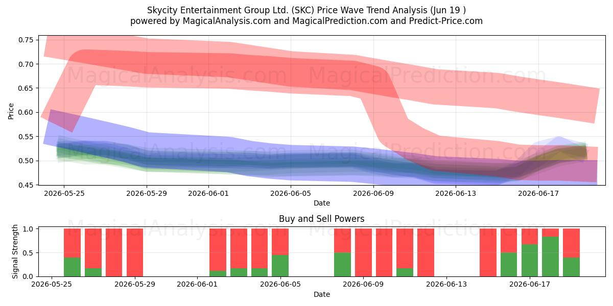Screen dimensions: 613x306
Task: Click the 0.50 price tick label
Action: (25, 161)
